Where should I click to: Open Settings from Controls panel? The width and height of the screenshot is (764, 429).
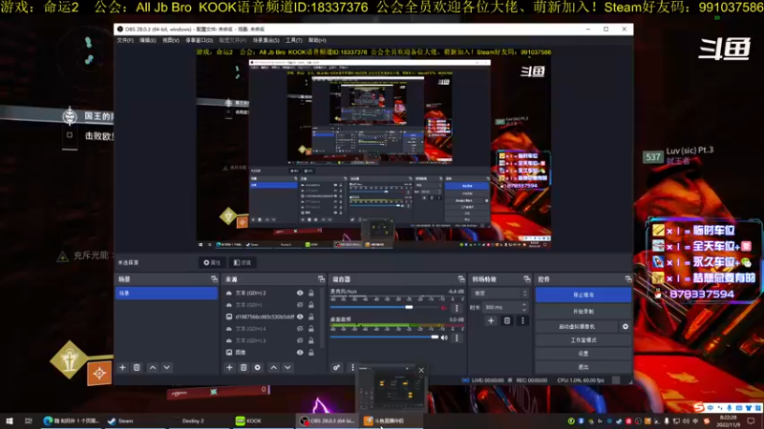pos(584,354)
